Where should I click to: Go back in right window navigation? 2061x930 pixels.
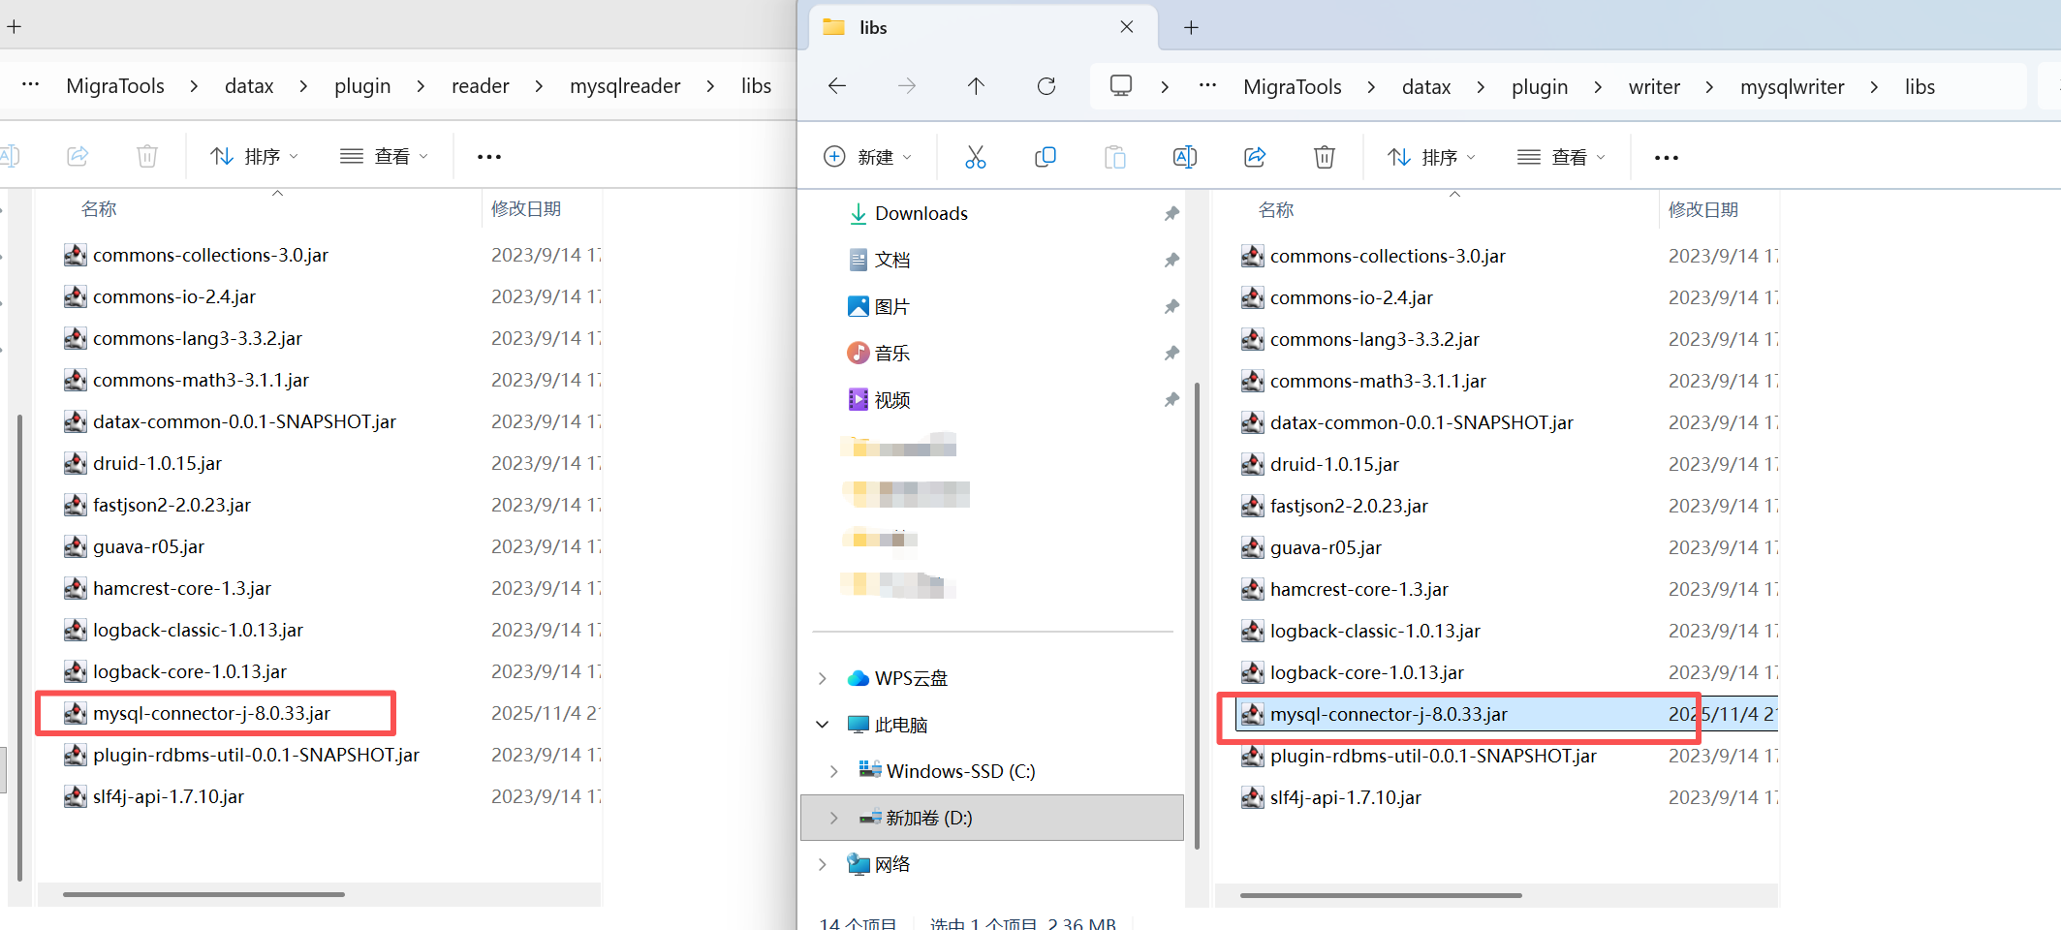point(837,86)
